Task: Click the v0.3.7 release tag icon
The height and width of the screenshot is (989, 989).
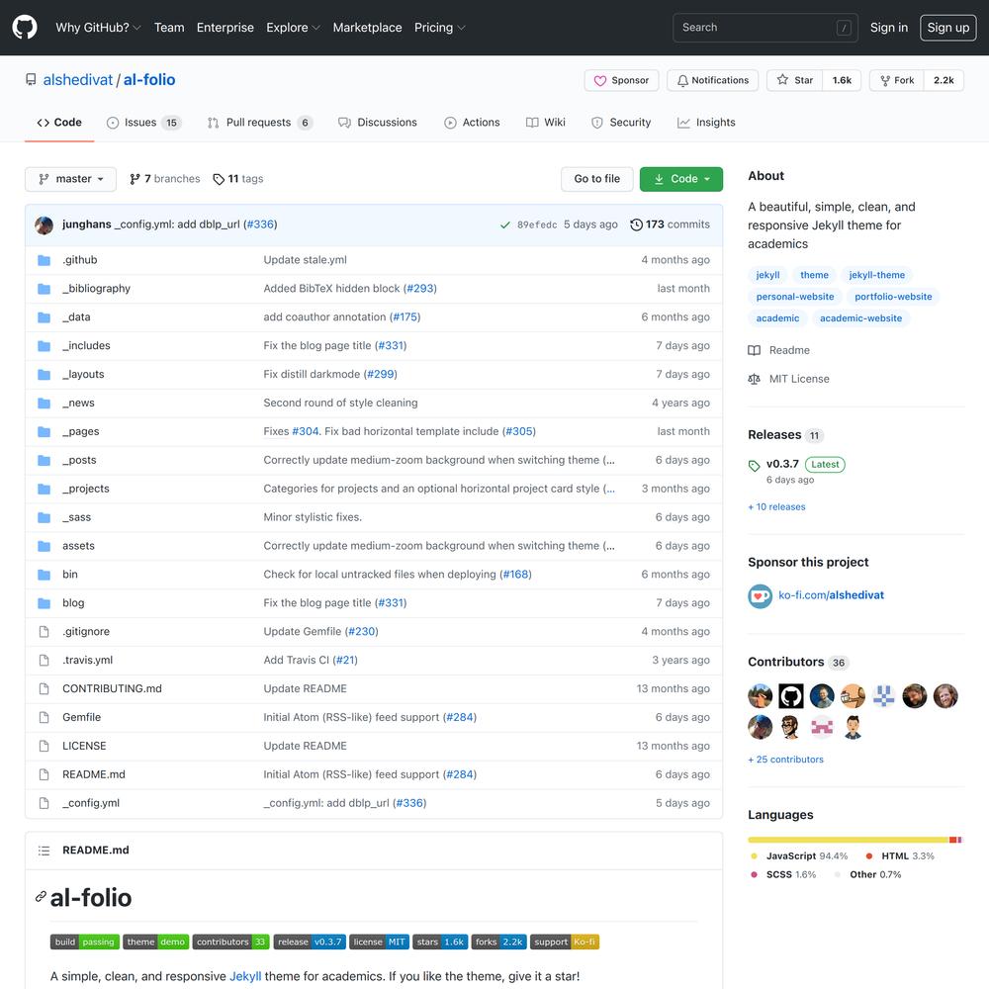Action: pos(754,466)
